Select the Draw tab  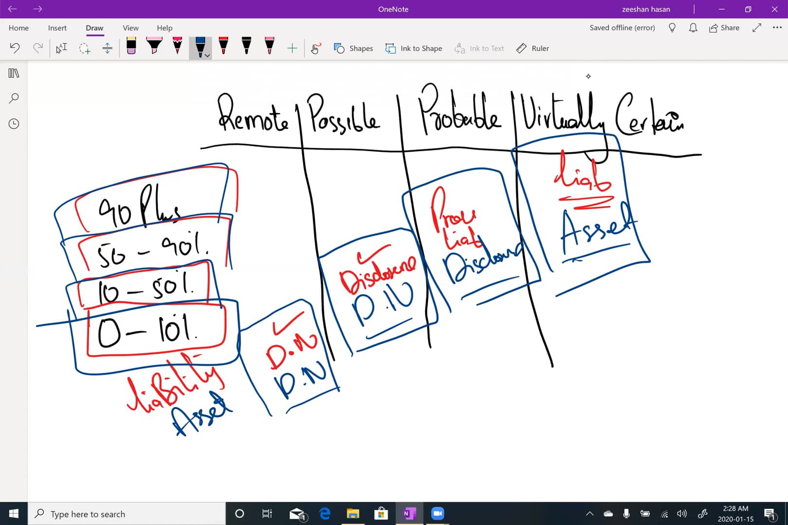[x=94, y=28]
